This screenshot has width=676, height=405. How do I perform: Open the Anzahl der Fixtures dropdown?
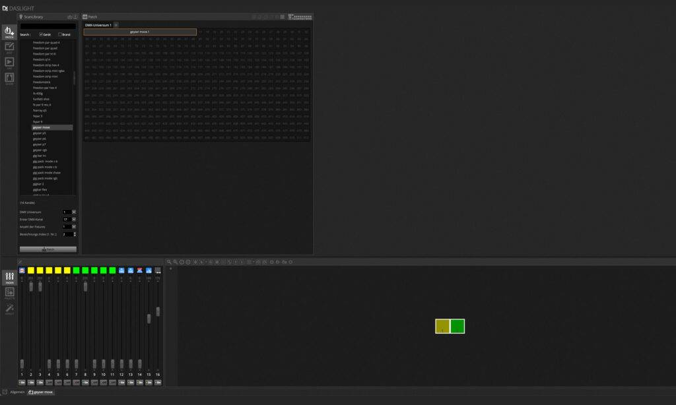[74, 226]
